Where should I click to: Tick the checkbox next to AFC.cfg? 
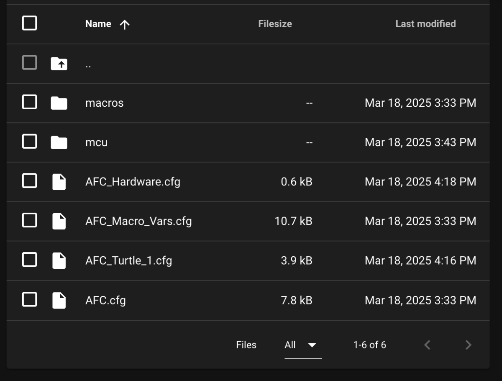click(29, 299)
